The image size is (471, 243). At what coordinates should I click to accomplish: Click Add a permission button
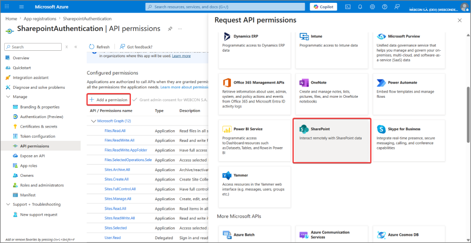(x=108, y=100)
